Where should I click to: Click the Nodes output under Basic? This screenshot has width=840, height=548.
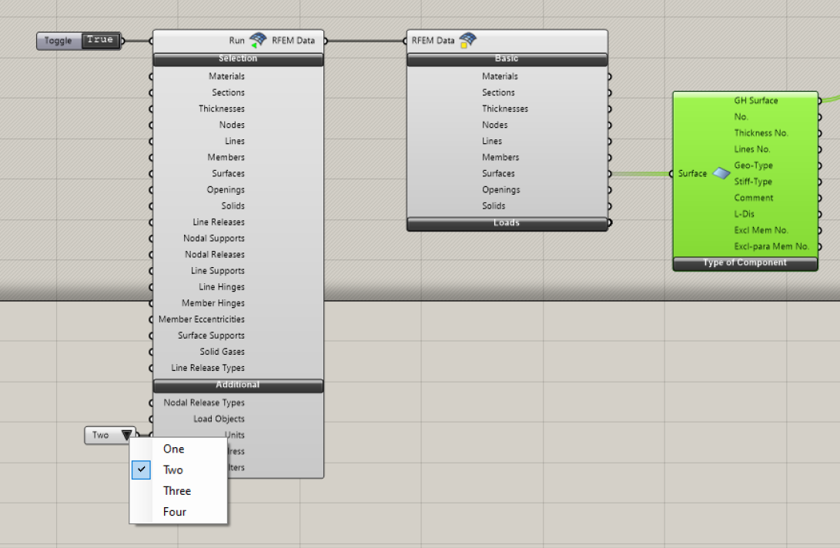(x=494, y=125)
